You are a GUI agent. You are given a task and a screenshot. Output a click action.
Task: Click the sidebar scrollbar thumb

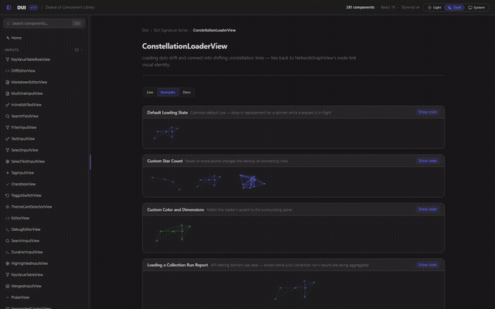(90, 162)
